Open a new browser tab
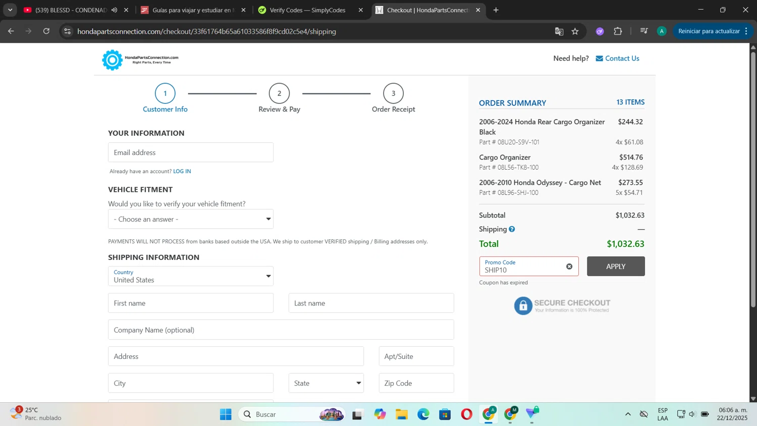The height and width of the screenshot is (426, 757). point(496,10)
